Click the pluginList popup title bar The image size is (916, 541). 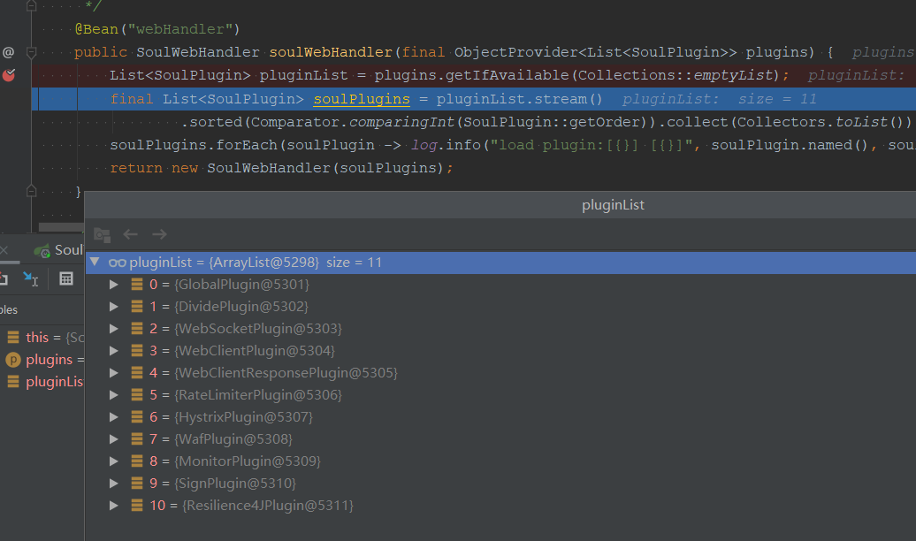(500, 205)
